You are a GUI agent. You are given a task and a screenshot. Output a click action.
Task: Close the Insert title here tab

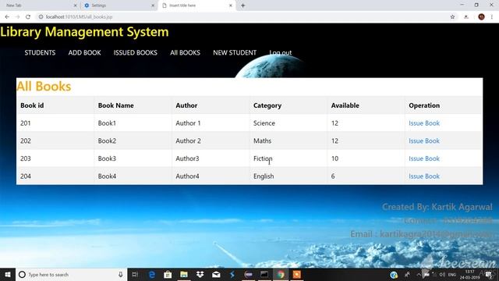tap(231, 5)
